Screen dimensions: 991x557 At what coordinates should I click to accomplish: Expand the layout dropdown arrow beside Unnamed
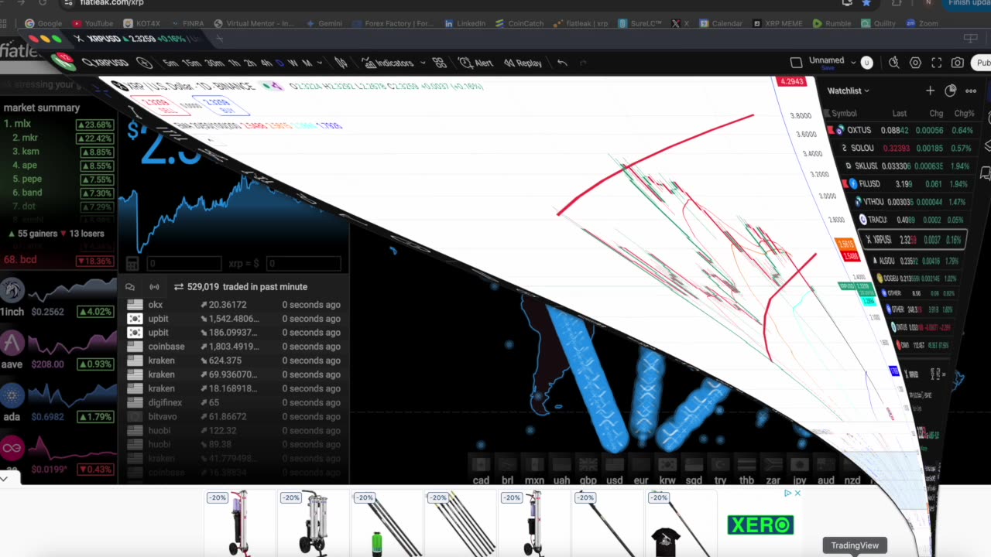[853, 62]
